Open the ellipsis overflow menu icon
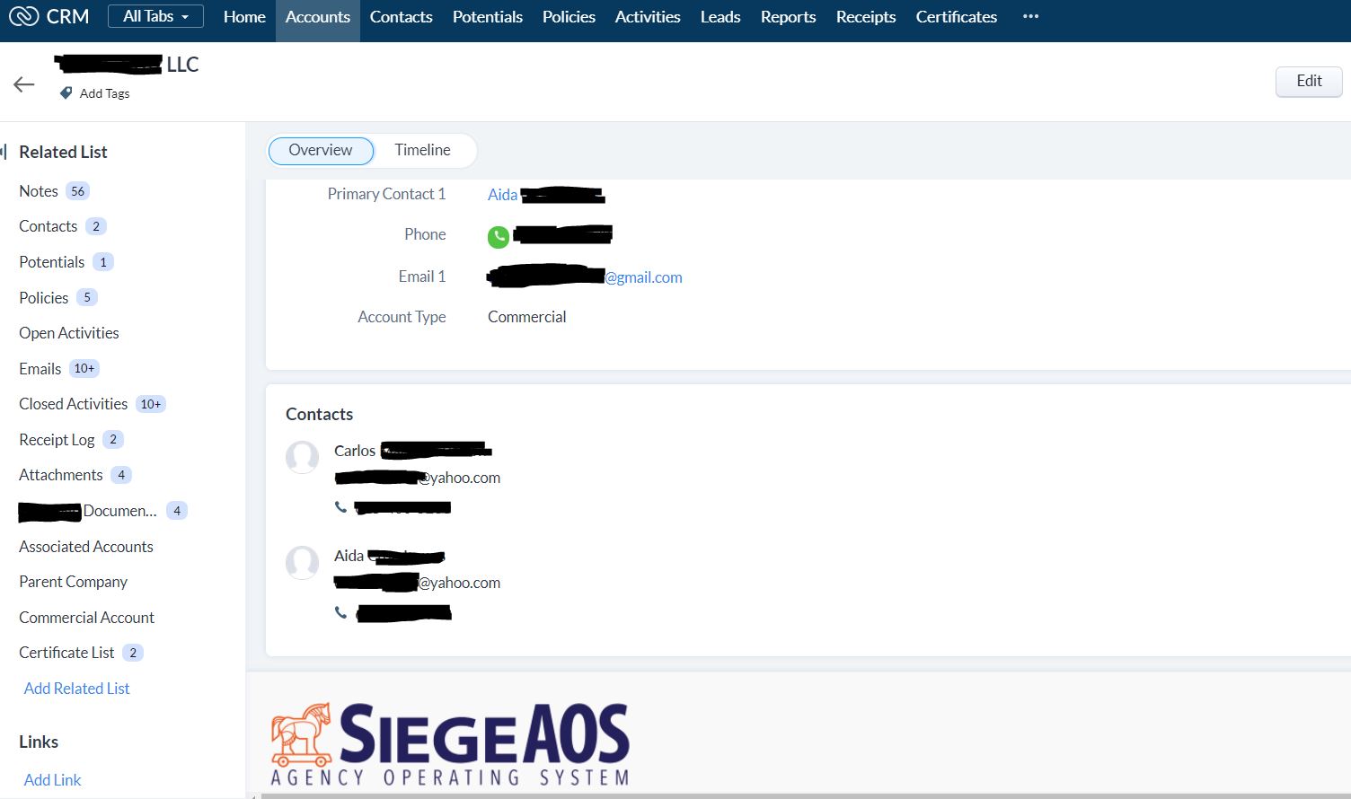1351x799 pixels. [x=1029, y=15]
